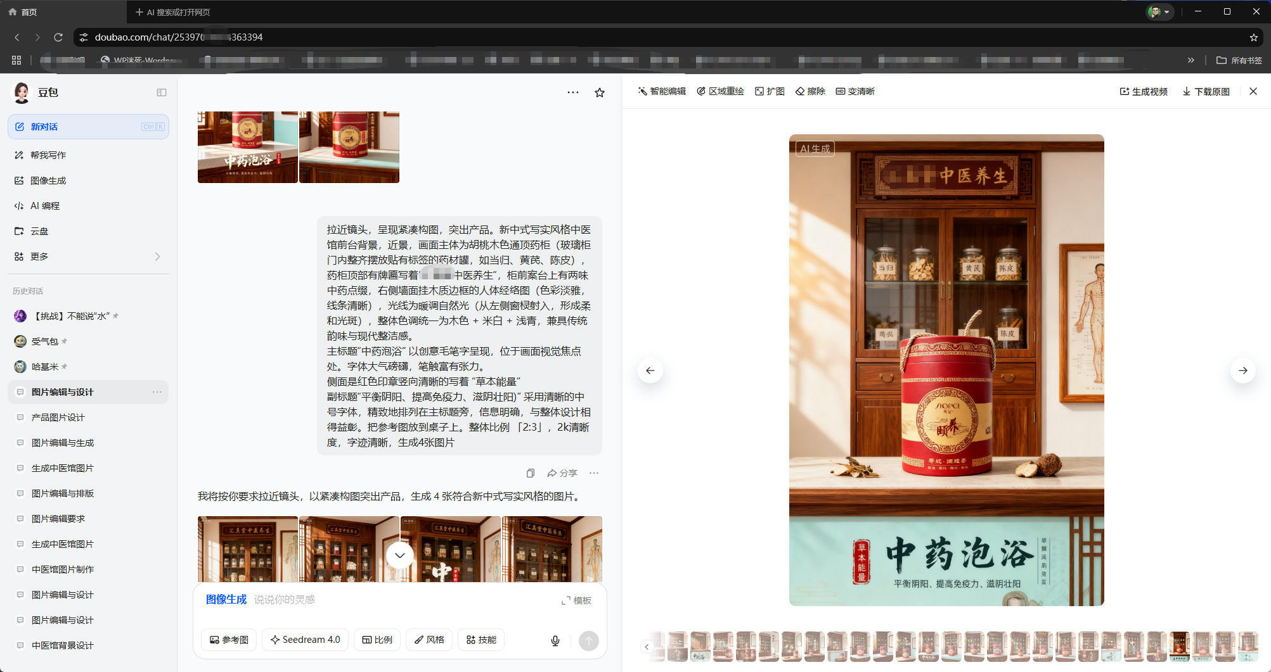The width and height of the screenshot is (1271, 672).
Task: Show next image with right arrow
Action: [x=1243, y=371]
